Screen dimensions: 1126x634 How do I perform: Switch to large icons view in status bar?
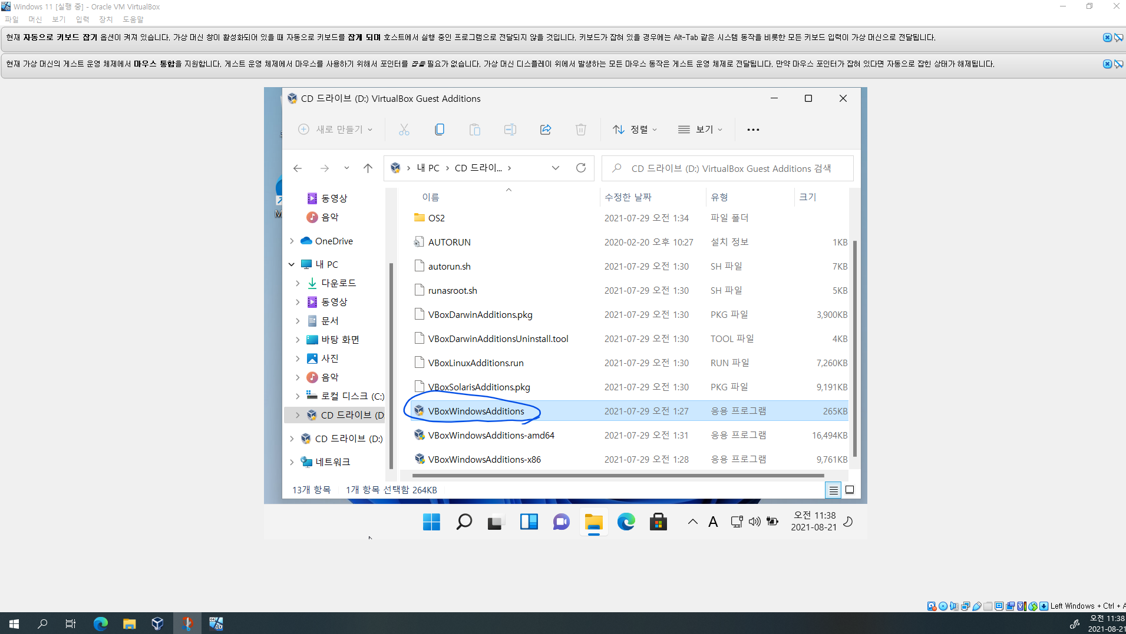click(850, 490)
